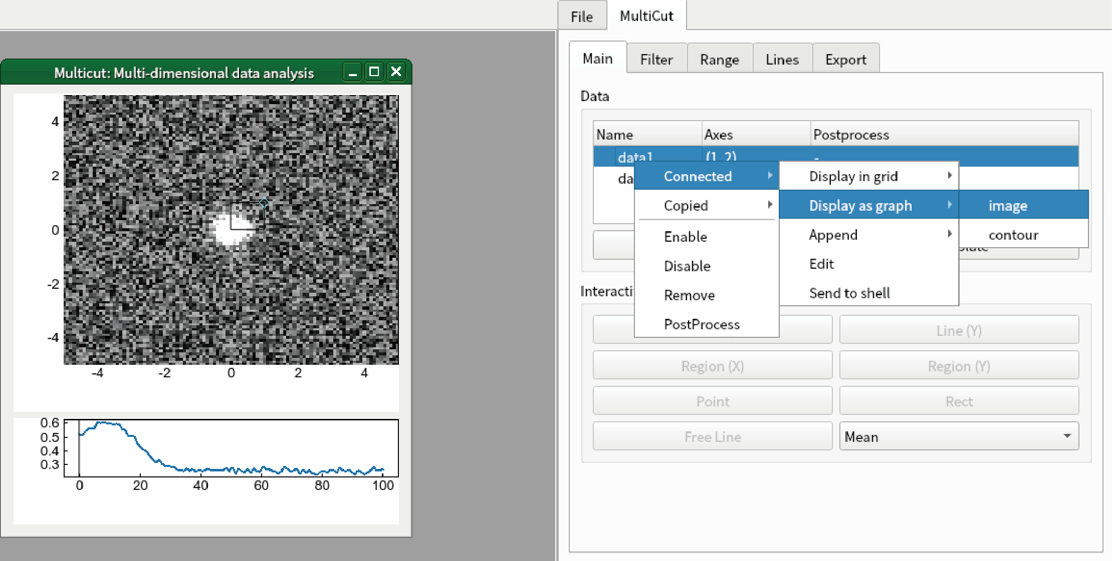Select the Main tab

(x=597, y=59)
